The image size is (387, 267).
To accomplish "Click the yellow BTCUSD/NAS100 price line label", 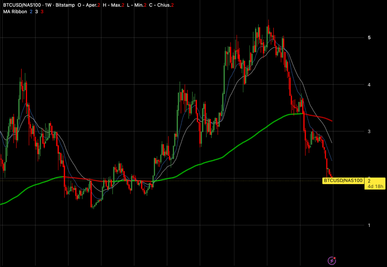I will pos(343,181).
